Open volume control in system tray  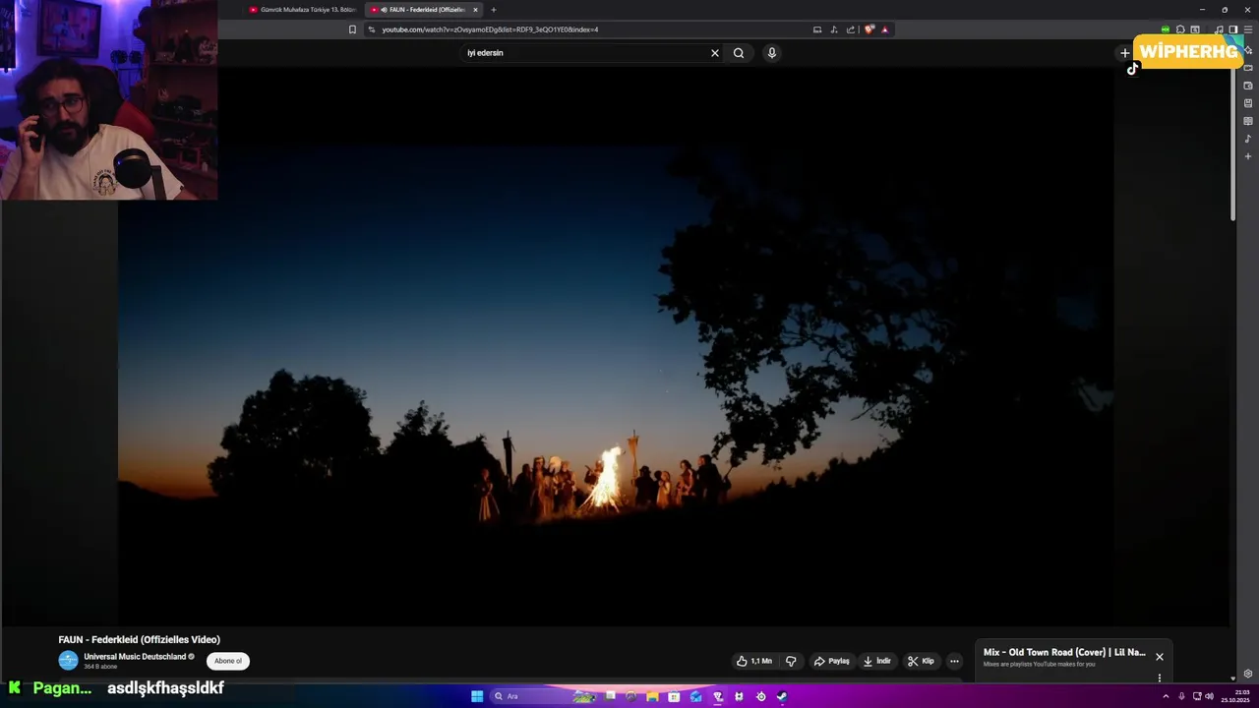pyautogui.click(x=1209, y=696)
